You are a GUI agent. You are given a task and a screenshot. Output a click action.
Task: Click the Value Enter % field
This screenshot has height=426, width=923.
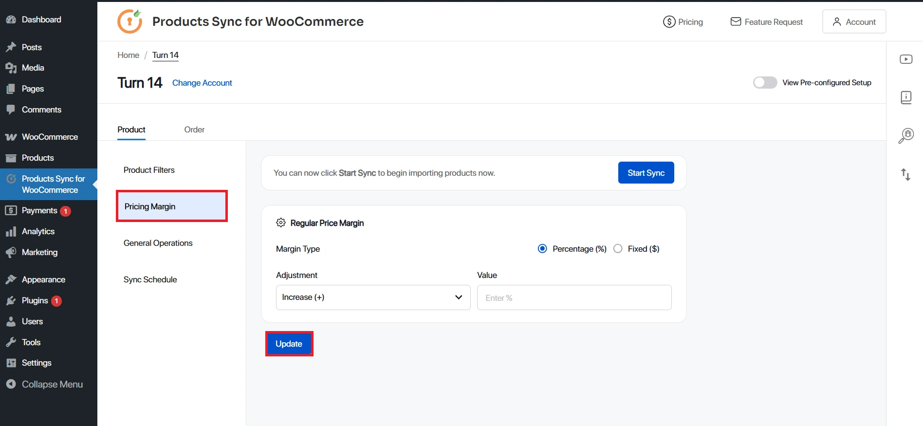[574, 297]
